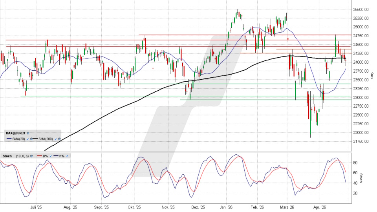
Task: Select the Jan. '26 date axis label
Action: (226, 207)
